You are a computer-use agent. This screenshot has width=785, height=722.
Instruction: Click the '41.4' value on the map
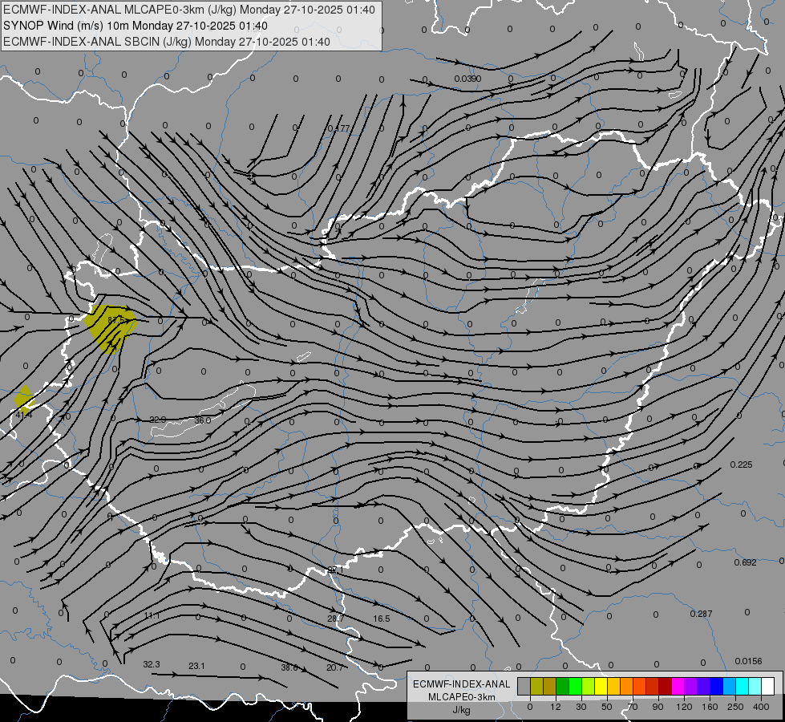[x=23, y=415]
